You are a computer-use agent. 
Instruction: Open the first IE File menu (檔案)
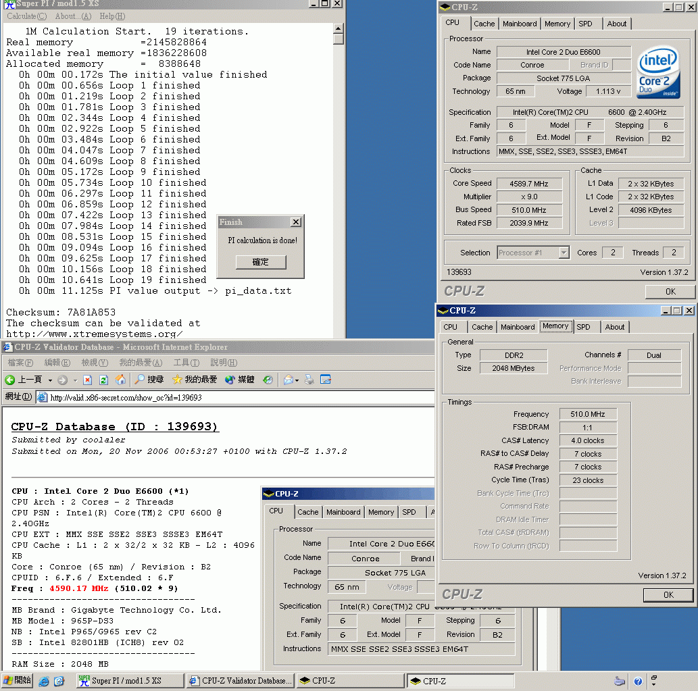click(x=20, y=363)
